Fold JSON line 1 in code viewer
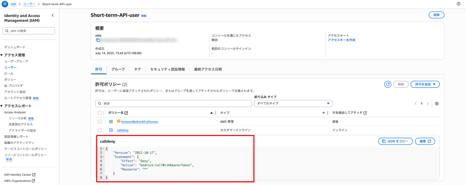This screenshot has height=185, width=466. coord(104,148)
